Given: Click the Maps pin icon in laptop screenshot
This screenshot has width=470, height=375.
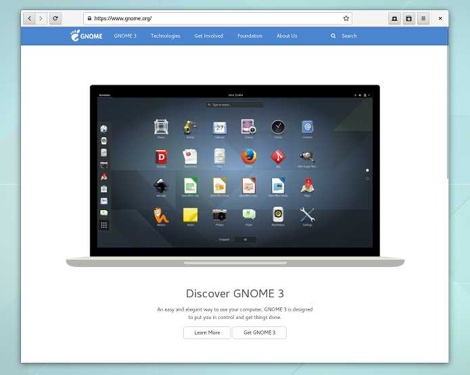Looking at the screenshot, I should [307, 186].
